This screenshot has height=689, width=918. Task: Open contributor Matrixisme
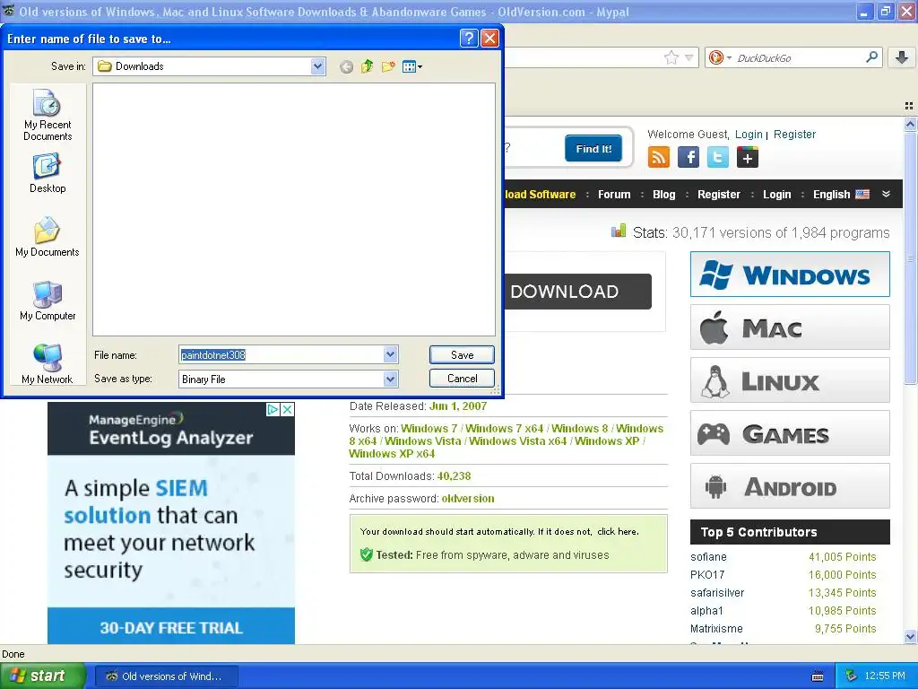[x=716, y=628]
